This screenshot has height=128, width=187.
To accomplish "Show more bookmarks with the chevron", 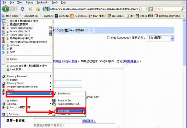I will [184, 16].
